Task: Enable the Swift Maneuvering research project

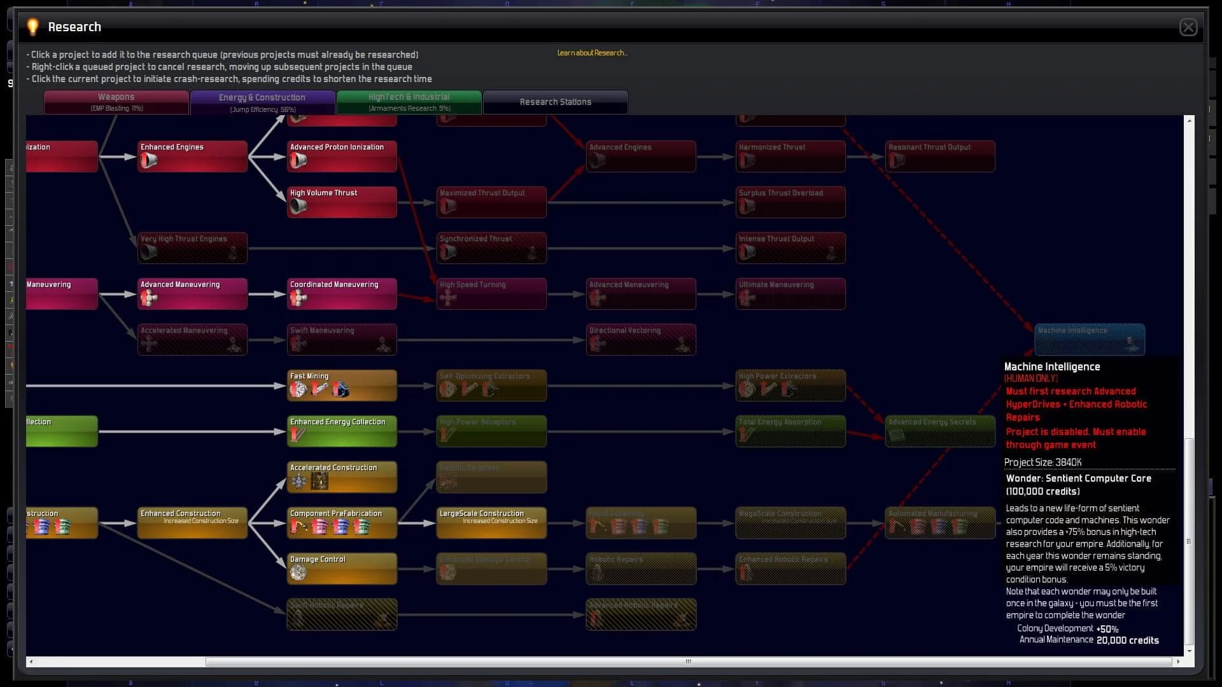Action: (342, 339)
